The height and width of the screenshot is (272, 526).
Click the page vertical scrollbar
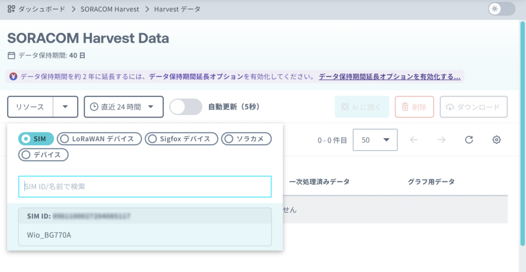coord(522,134)
